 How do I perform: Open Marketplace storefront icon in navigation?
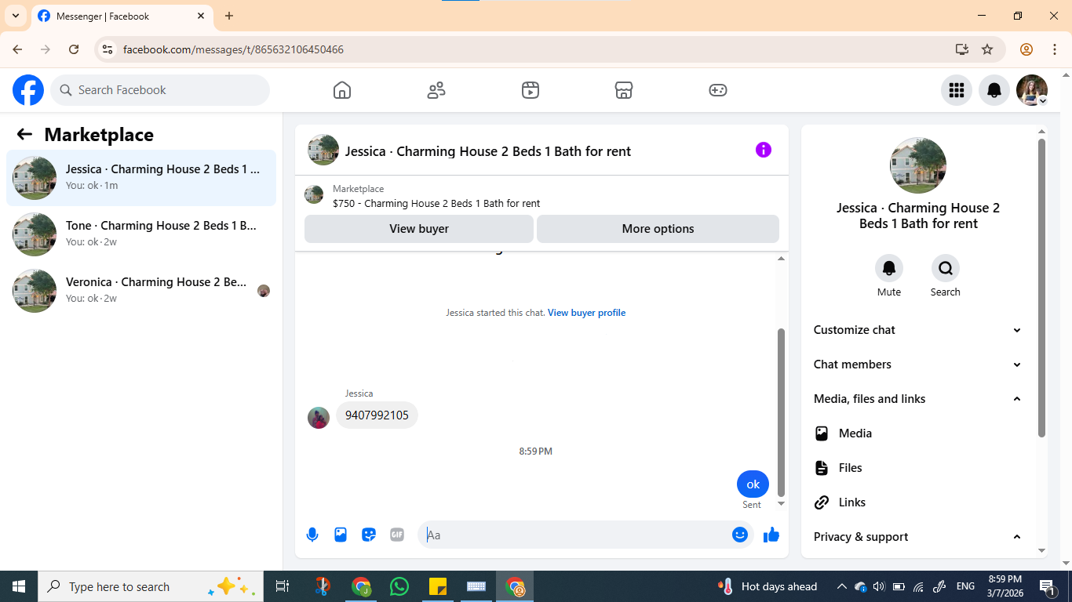pyautogui.click(x=624, y=90)
